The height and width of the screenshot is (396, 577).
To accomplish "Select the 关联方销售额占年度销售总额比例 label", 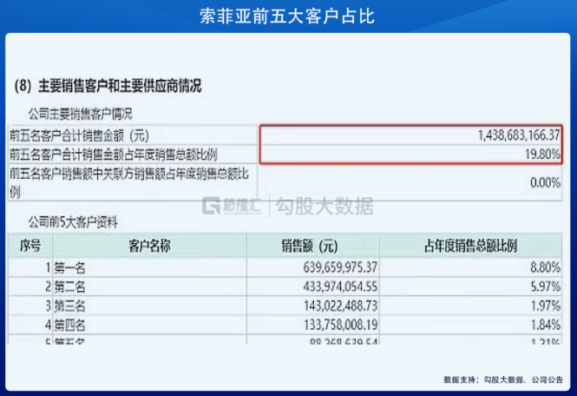I will coord(128,182).
